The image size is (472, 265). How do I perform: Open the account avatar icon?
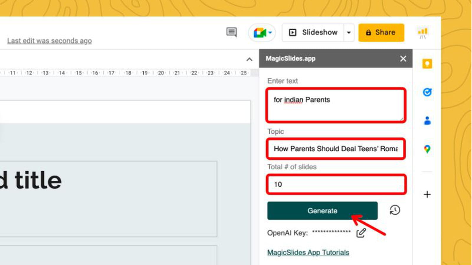pyautogui.click(x=423, y=32)
